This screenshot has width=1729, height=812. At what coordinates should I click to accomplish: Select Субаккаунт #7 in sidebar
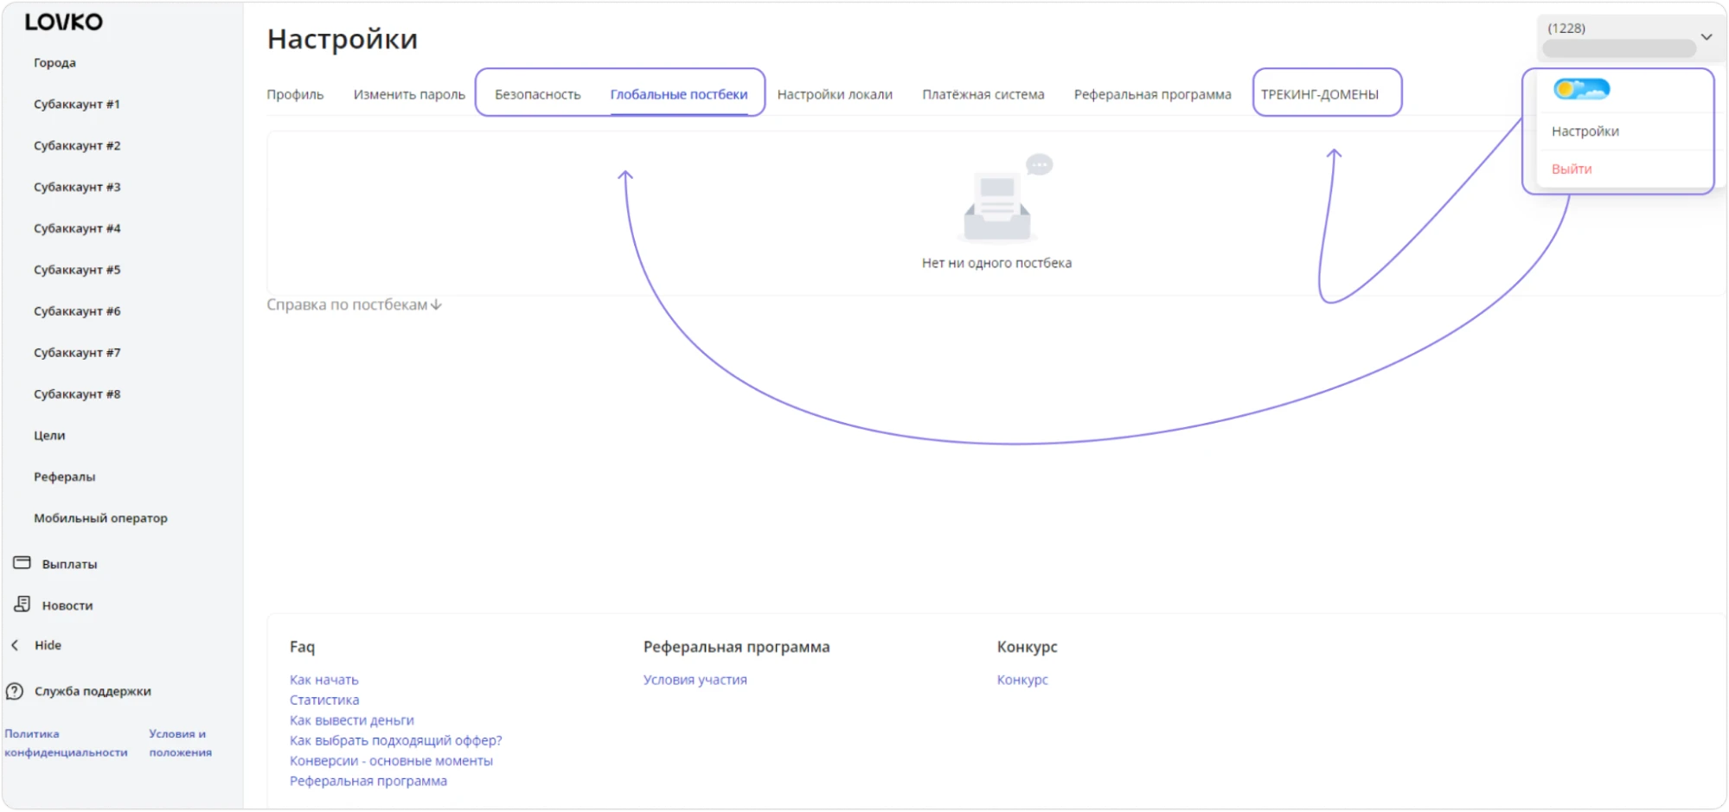(x=77, y=353)
